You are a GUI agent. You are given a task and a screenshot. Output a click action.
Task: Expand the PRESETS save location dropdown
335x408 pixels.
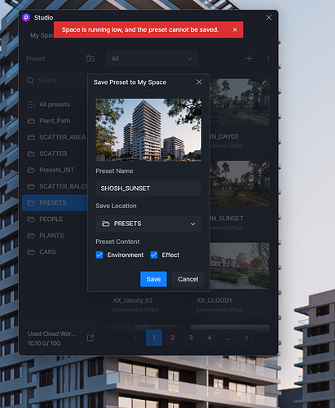pyautogui.click(x=148, y=224)
